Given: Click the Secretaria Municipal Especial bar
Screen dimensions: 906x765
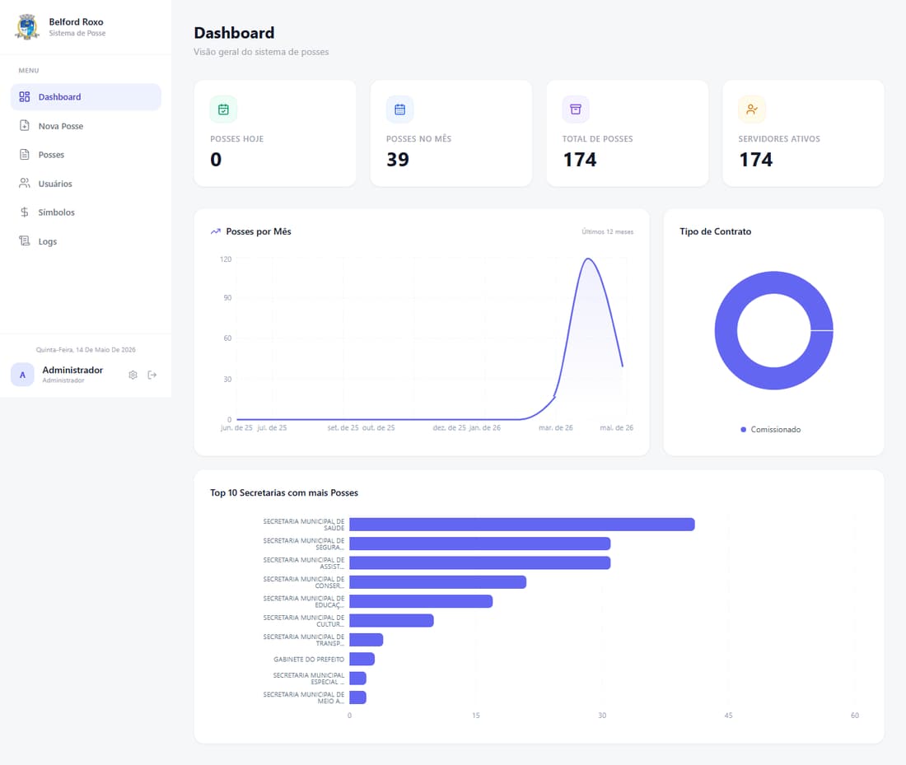Looking at the screenshot, I should point(357,679).
